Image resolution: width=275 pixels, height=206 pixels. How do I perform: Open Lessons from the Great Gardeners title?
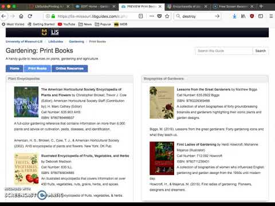(203, 89)
